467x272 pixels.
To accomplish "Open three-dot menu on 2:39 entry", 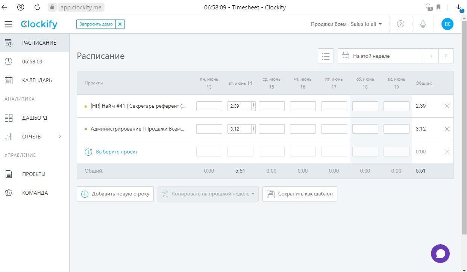I will 253,106.
